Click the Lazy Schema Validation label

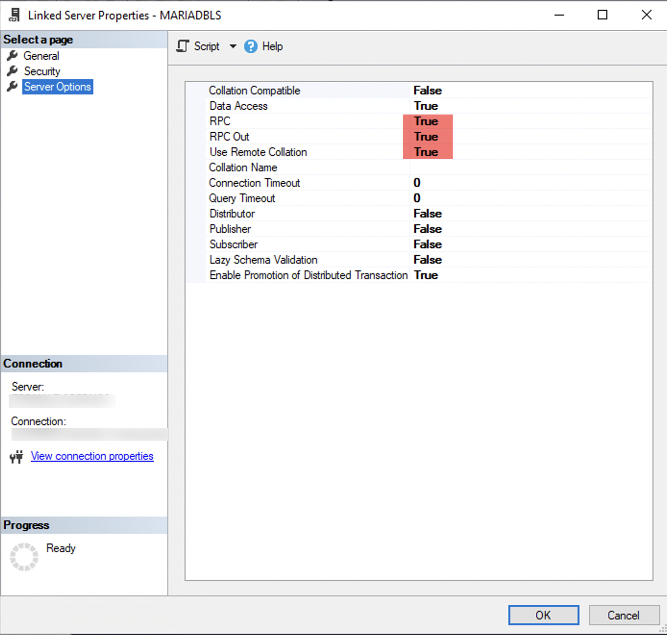click(263, 260)
